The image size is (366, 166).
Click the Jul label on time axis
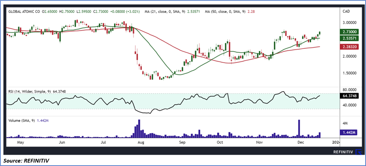click(103, 142)
